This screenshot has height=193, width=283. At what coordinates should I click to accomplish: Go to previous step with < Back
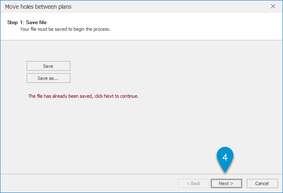(193, 183)
